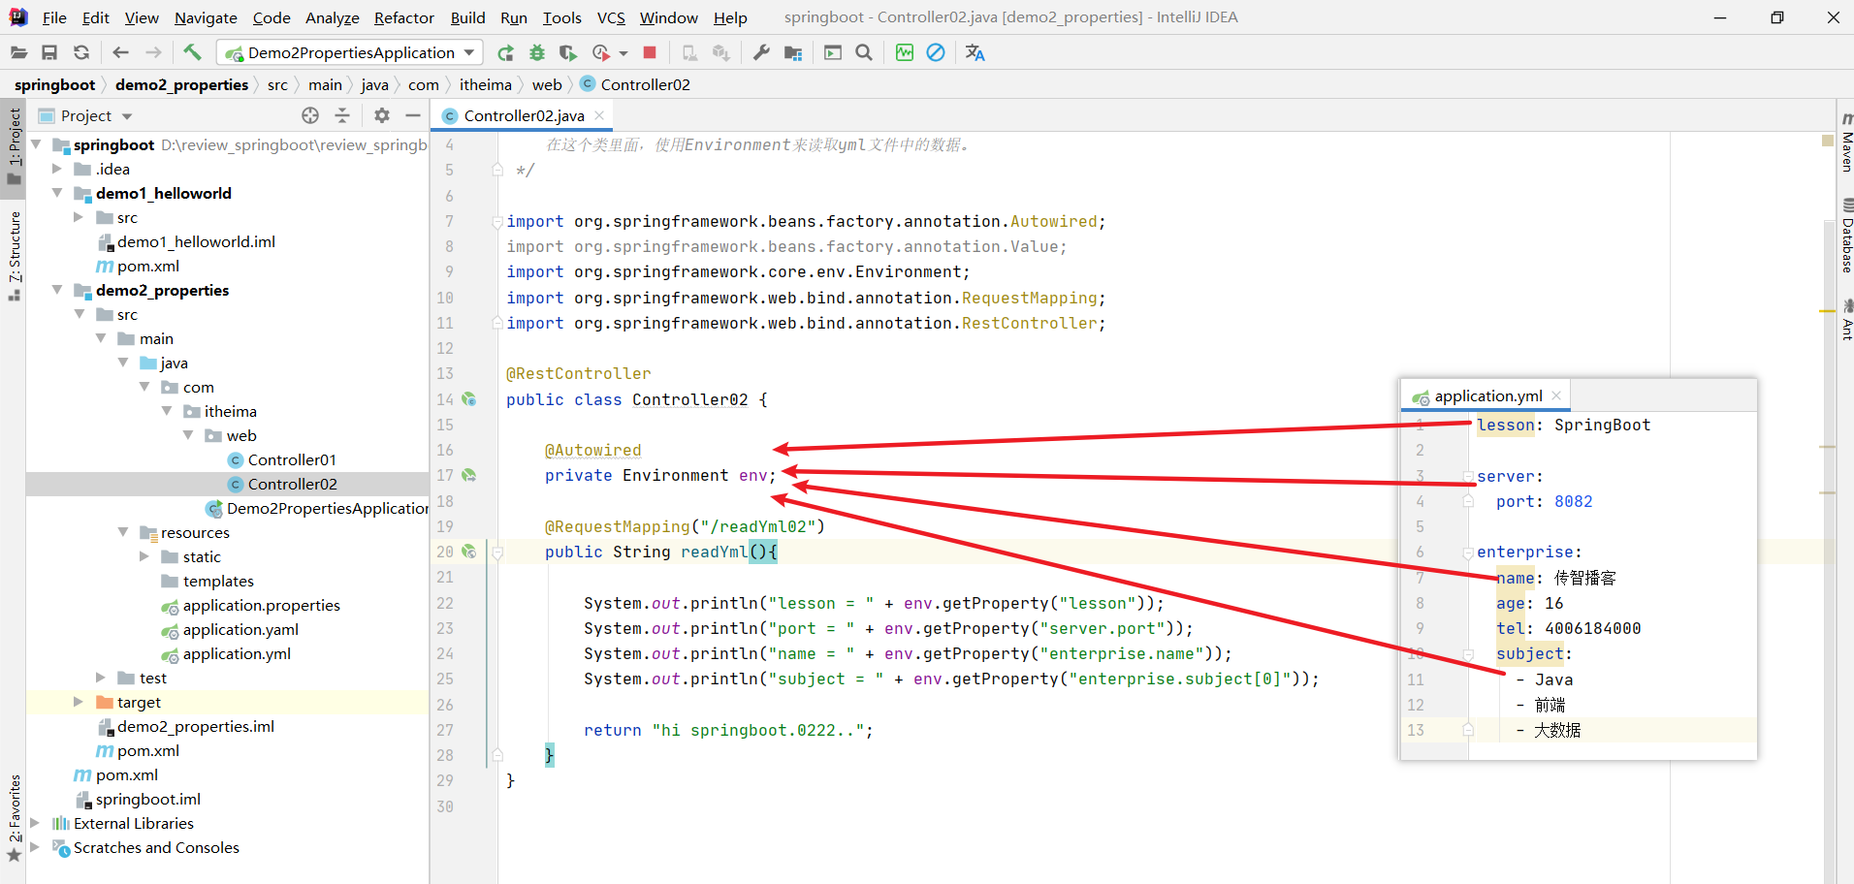
Task: Collapse all via Project panel header icon
Action: (342, 115)
